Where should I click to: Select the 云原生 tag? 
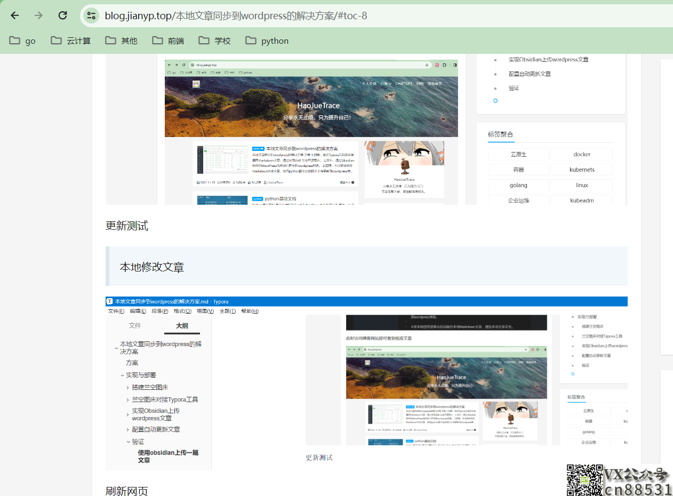click(x=518, y=155)
